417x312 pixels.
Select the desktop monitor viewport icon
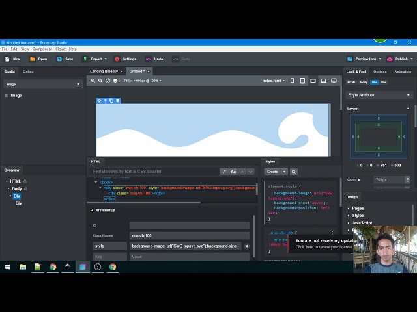pyautogui.click(x=334, y=81)
